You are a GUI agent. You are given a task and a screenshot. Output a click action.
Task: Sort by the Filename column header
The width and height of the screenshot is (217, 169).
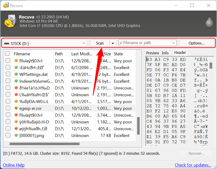tap(33, 54)
